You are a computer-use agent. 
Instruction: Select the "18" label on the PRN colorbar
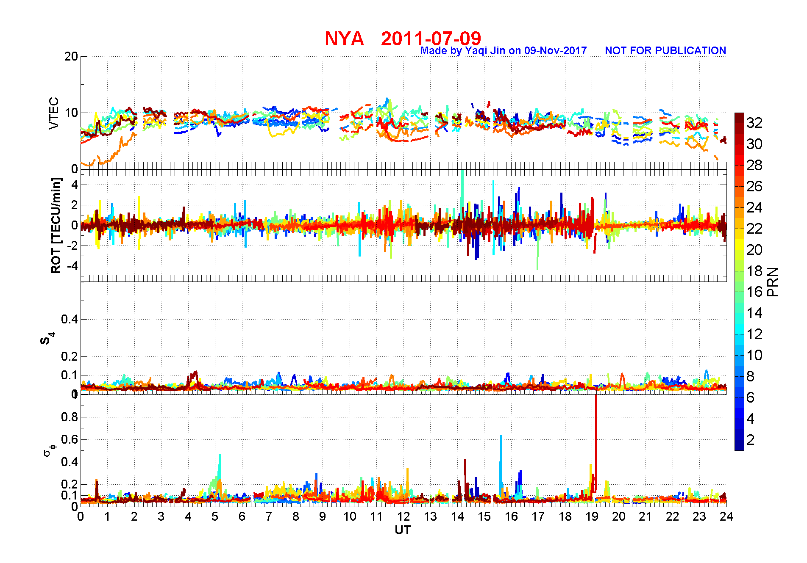pos(754,271)
